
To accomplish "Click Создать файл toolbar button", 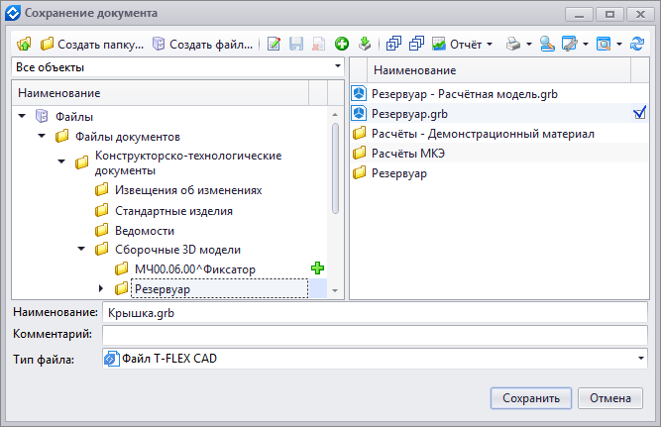I will [203, 44].
